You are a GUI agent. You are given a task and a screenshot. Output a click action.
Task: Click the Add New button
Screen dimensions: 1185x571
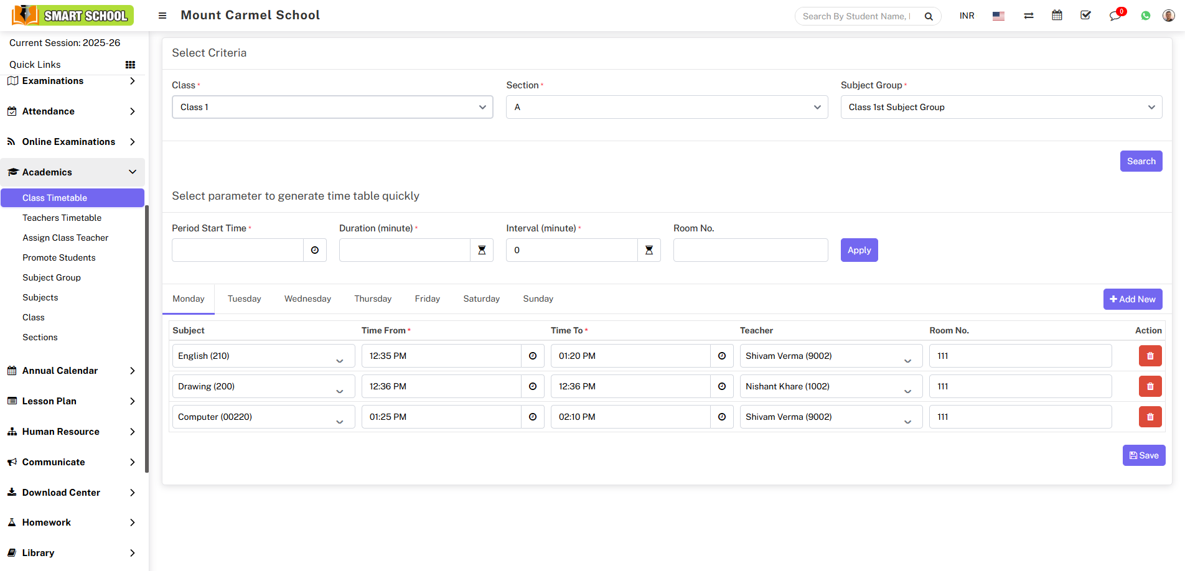tap(1132, 299)
